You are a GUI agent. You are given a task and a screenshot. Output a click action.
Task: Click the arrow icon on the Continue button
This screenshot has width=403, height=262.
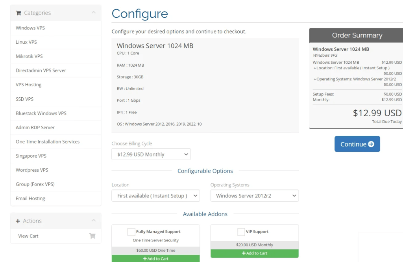371,144
